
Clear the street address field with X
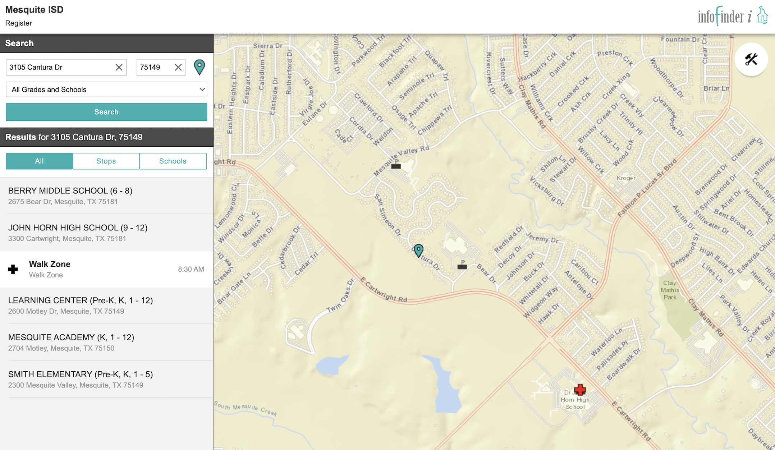click(119, 67)
